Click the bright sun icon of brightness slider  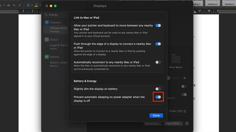point(185,78)
